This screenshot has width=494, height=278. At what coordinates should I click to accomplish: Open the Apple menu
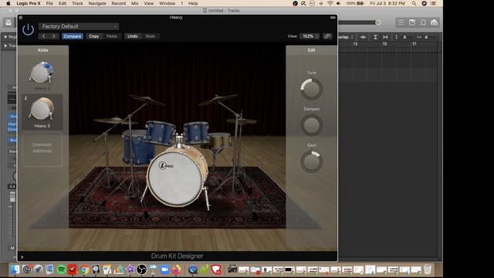pyautogui.click(x=8, y=3)
